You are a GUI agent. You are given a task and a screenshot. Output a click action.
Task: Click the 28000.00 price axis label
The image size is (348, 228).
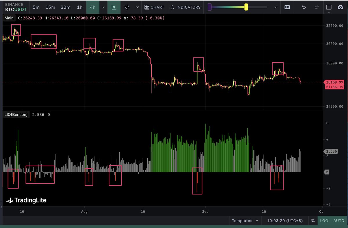pos(334,64)
